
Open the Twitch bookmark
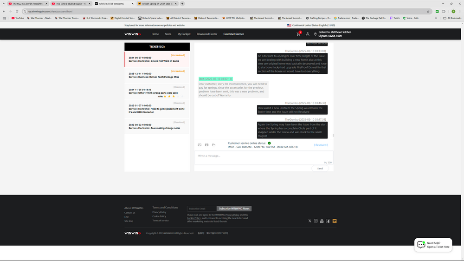click(x=394, y=18)
